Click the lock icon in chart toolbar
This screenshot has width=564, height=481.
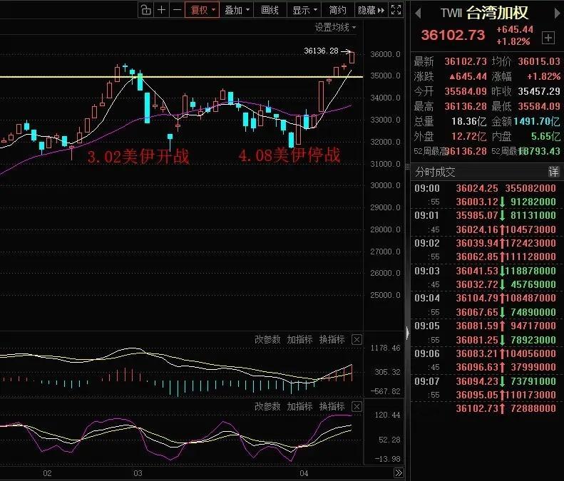[x=145, y=10]
